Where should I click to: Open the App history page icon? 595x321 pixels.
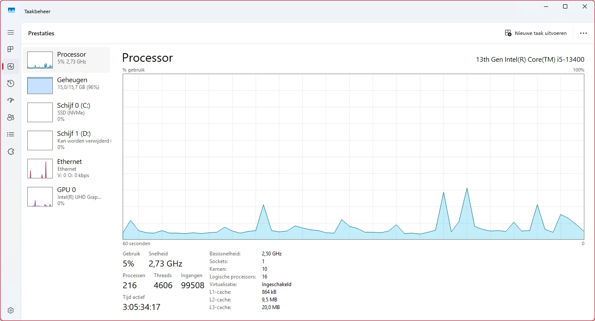(x=11, y=83)
